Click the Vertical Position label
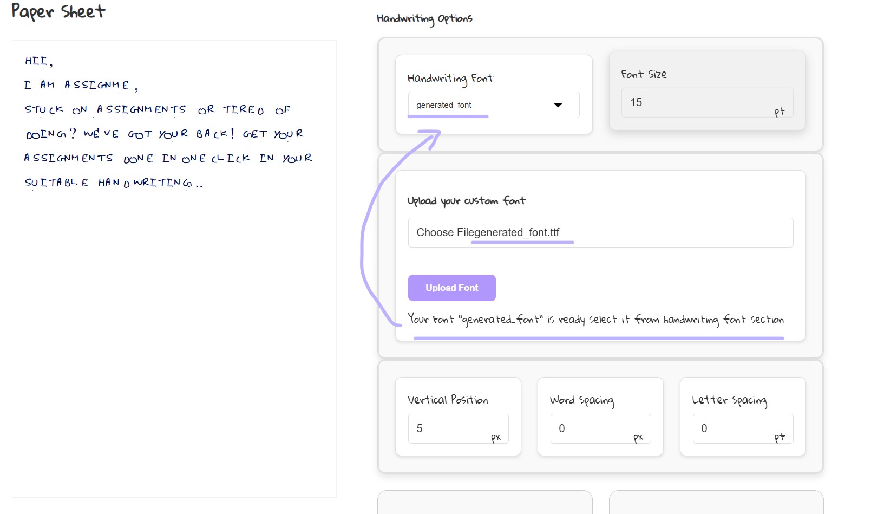This screenshot has width=871, height=514. (448, 400)
